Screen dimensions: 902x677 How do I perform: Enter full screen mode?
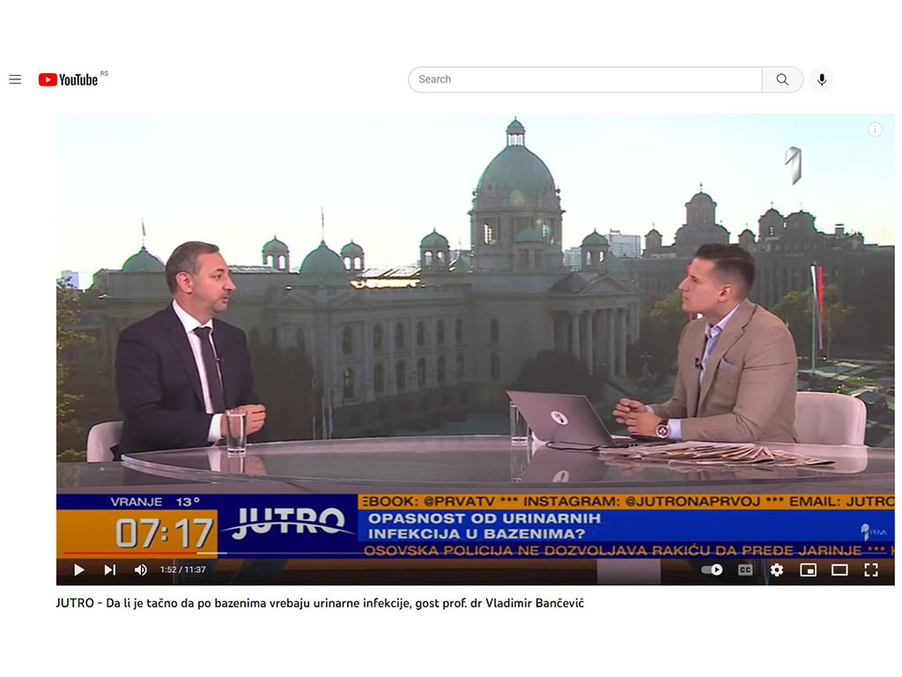click(x=871, y=570)
